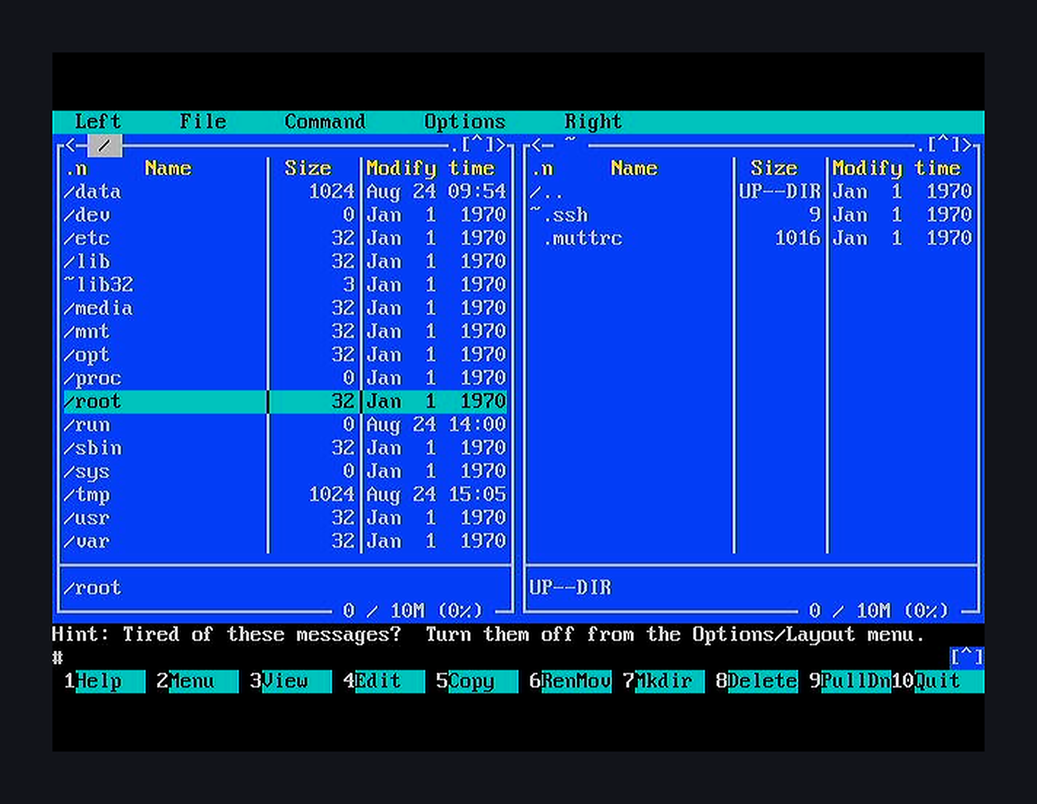Select the /media directory row
This screenshot has height=804, width=1037.
coord(285,308)
